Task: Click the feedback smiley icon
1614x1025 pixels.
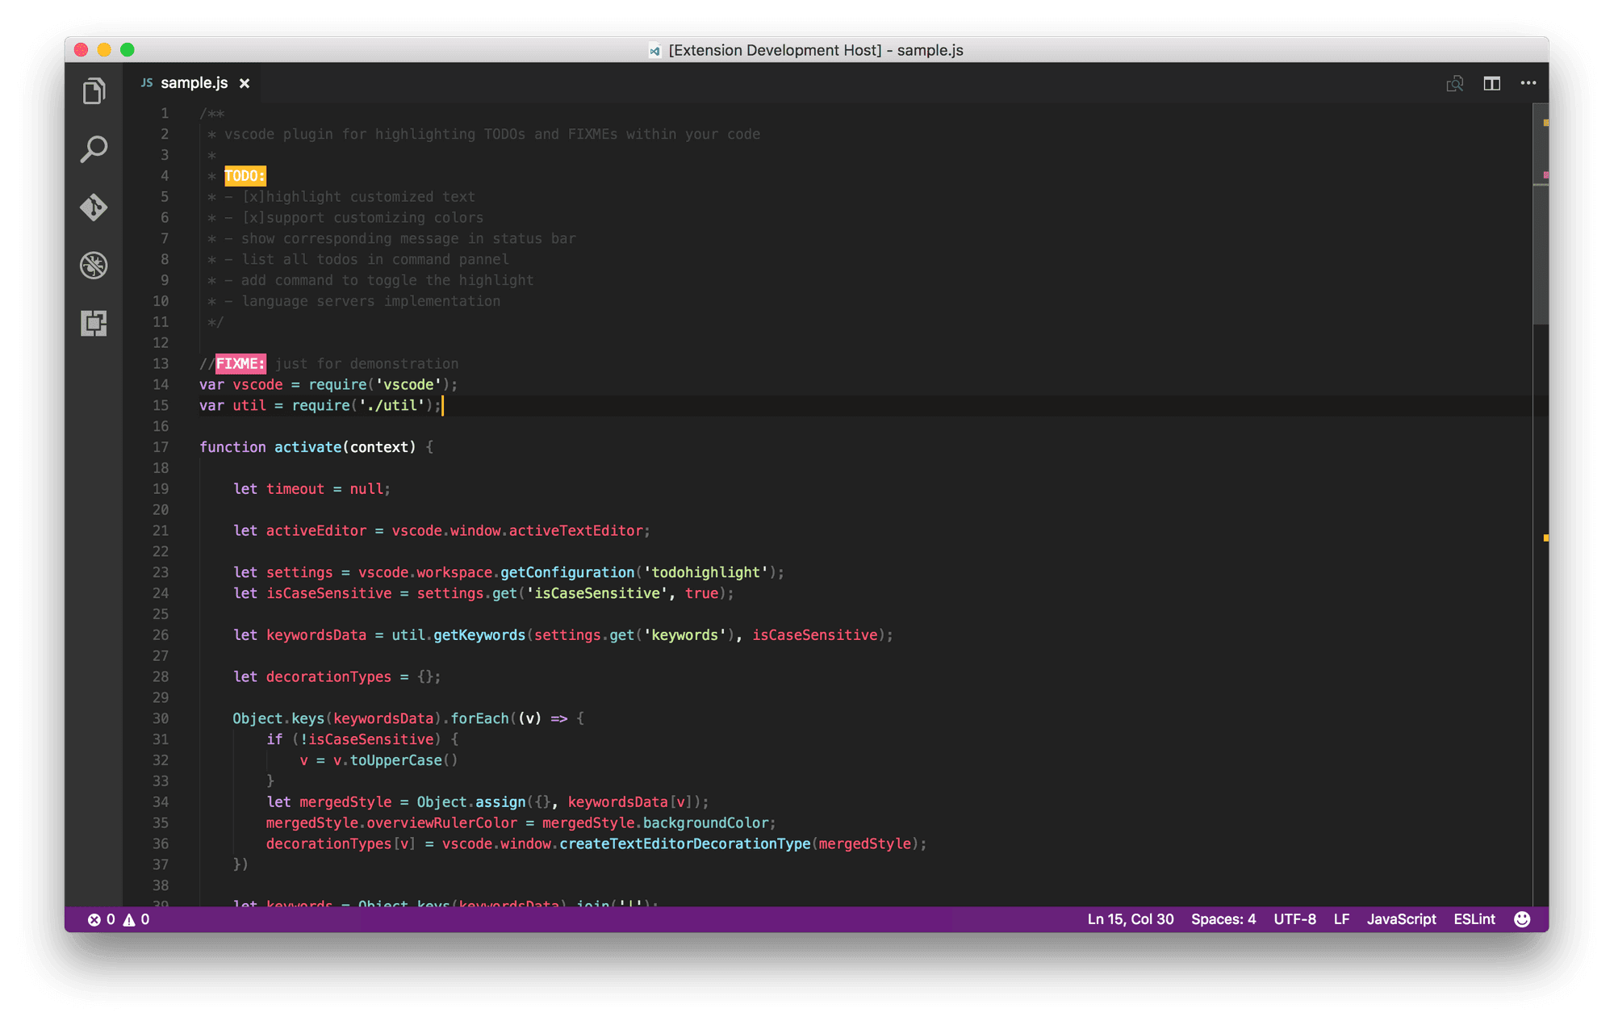Action: [x=1522, y=919]
